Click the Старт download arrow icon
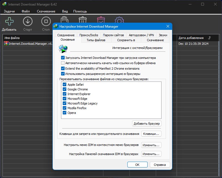The height and width of the screenshot is (178, 222). 27,21
